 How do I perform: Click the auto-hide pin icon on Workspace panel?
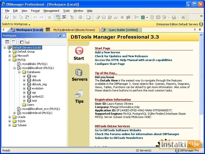pyautogui.click(x=59, y=35)
